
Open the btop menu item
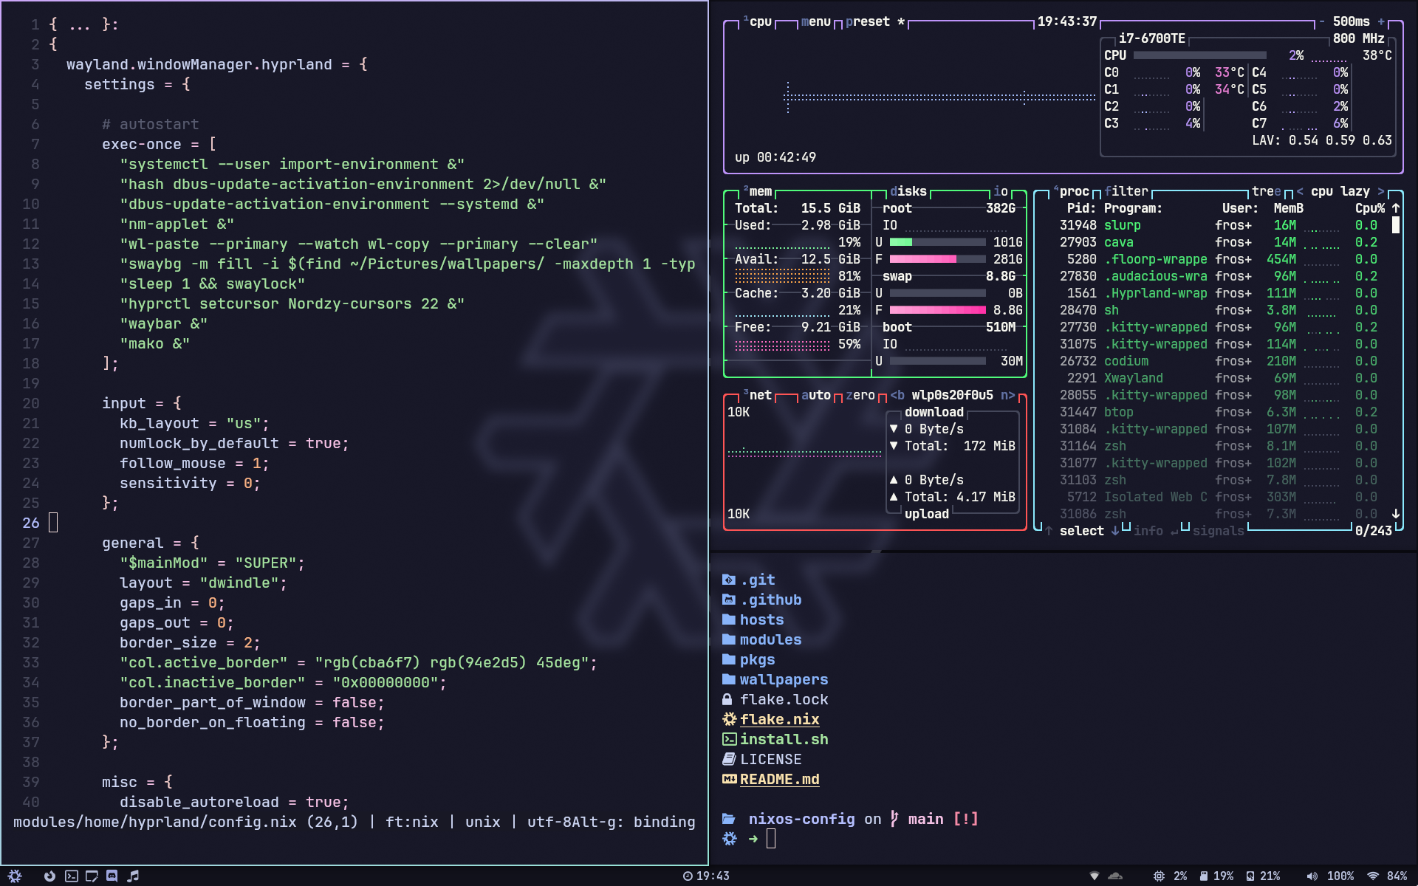(x=815, y=21)
